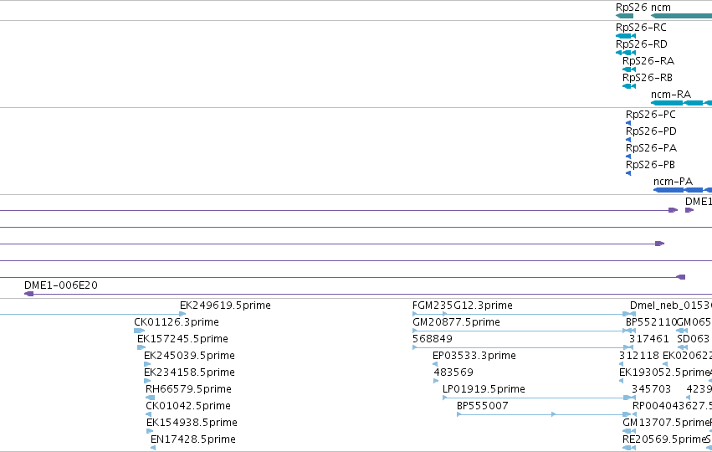The width and height of the screenshot is (712, 452).
Task: Select the CK01126.3prime EST label
Action: (x=177, y=322)
